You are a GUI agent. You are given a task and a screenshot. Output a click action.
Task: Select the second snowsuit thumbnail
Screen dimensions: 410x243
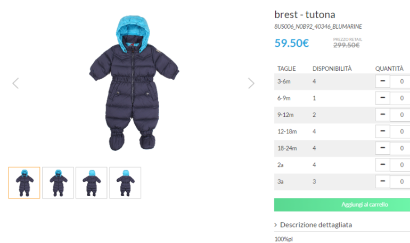[x=58, y=183]
